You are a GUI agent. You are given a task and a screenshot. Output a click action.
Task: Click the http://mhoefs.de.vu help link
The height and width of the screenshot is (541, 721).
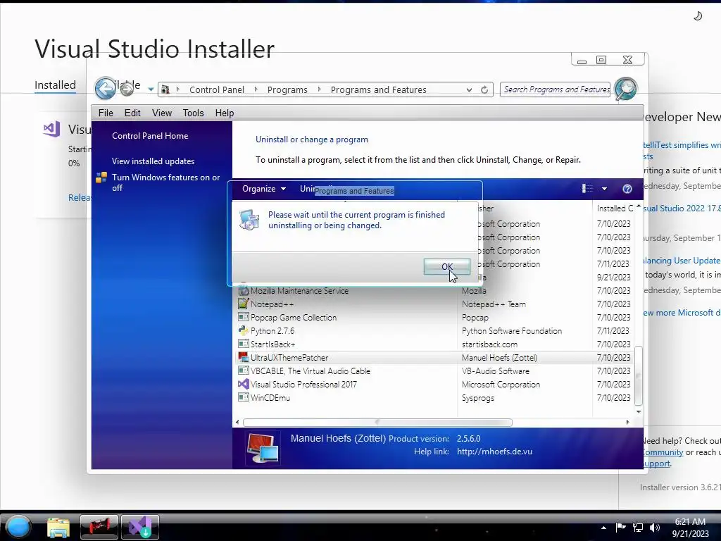pos(494,452)
